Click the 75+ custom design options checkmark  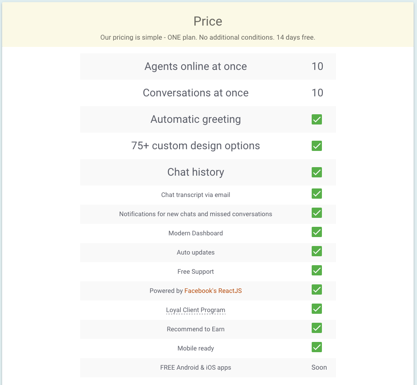[x=317, y=146]
